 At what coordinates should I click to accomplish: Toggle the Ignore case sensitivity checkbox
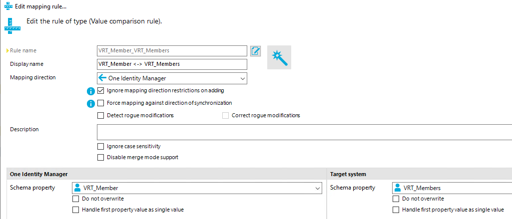[x=101, y=147]
